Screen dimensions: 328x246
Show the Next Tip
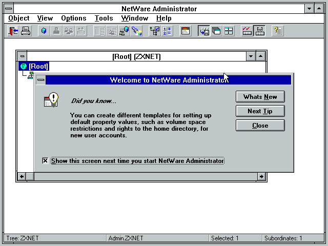click(x=260, y=111)
